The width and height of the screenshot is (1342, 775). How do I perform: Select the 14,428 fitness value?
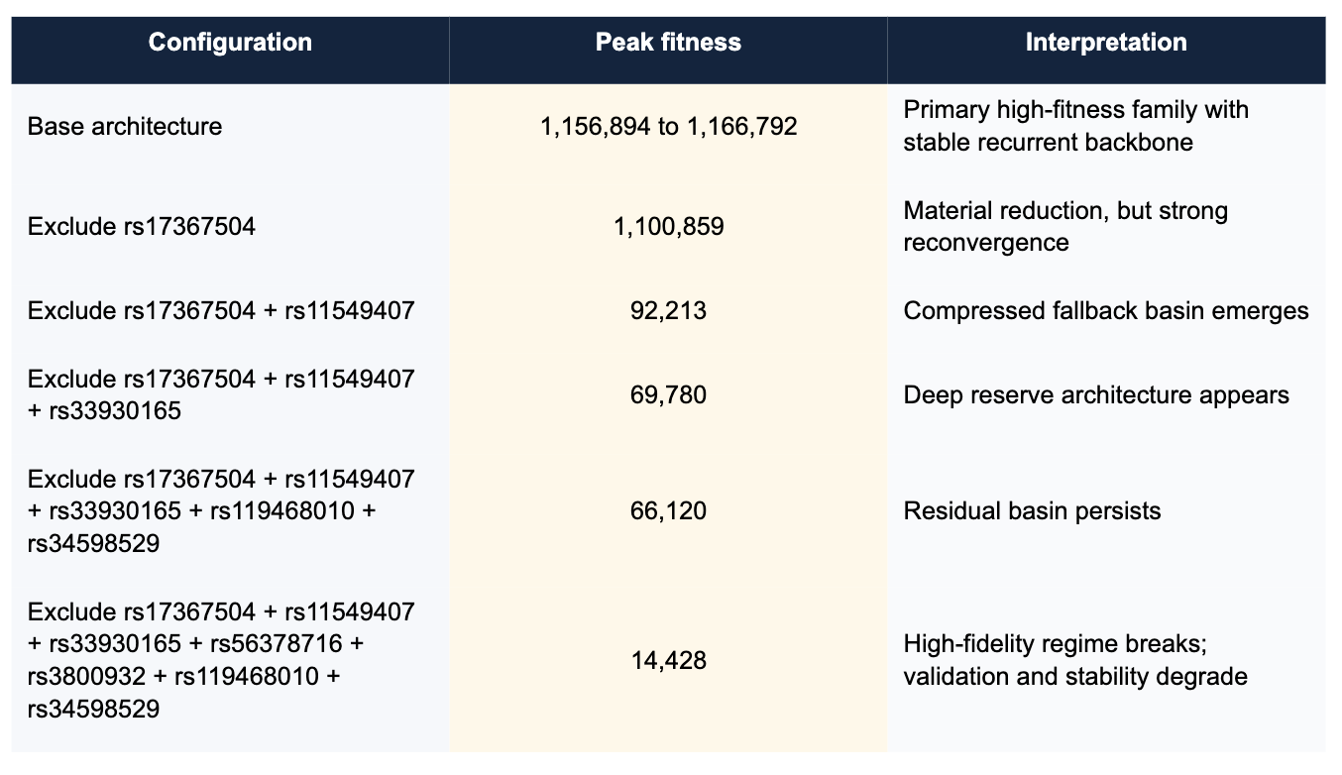(668, 660)
